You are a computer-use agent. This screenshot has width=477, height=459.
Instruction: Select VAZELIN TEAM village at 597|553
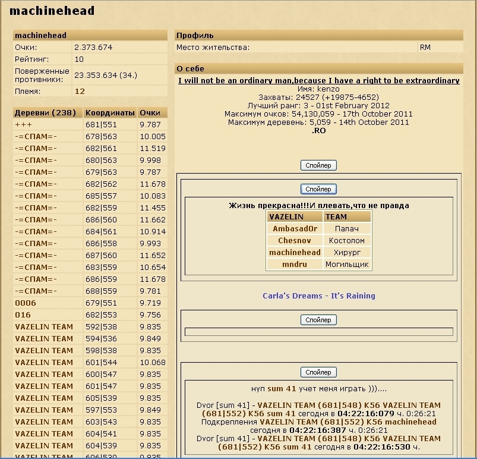pos(44,410)
